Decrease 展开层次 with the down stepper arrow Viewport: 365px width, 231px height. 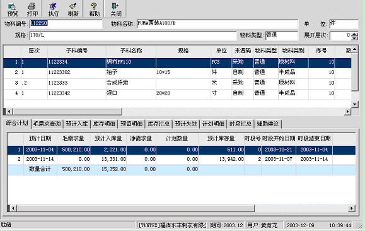point(354,38)
